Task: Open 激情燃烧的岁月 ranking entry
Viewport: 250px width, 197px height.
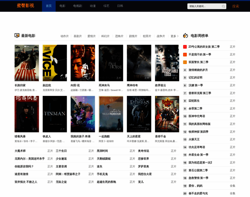Action: (198, 70)
